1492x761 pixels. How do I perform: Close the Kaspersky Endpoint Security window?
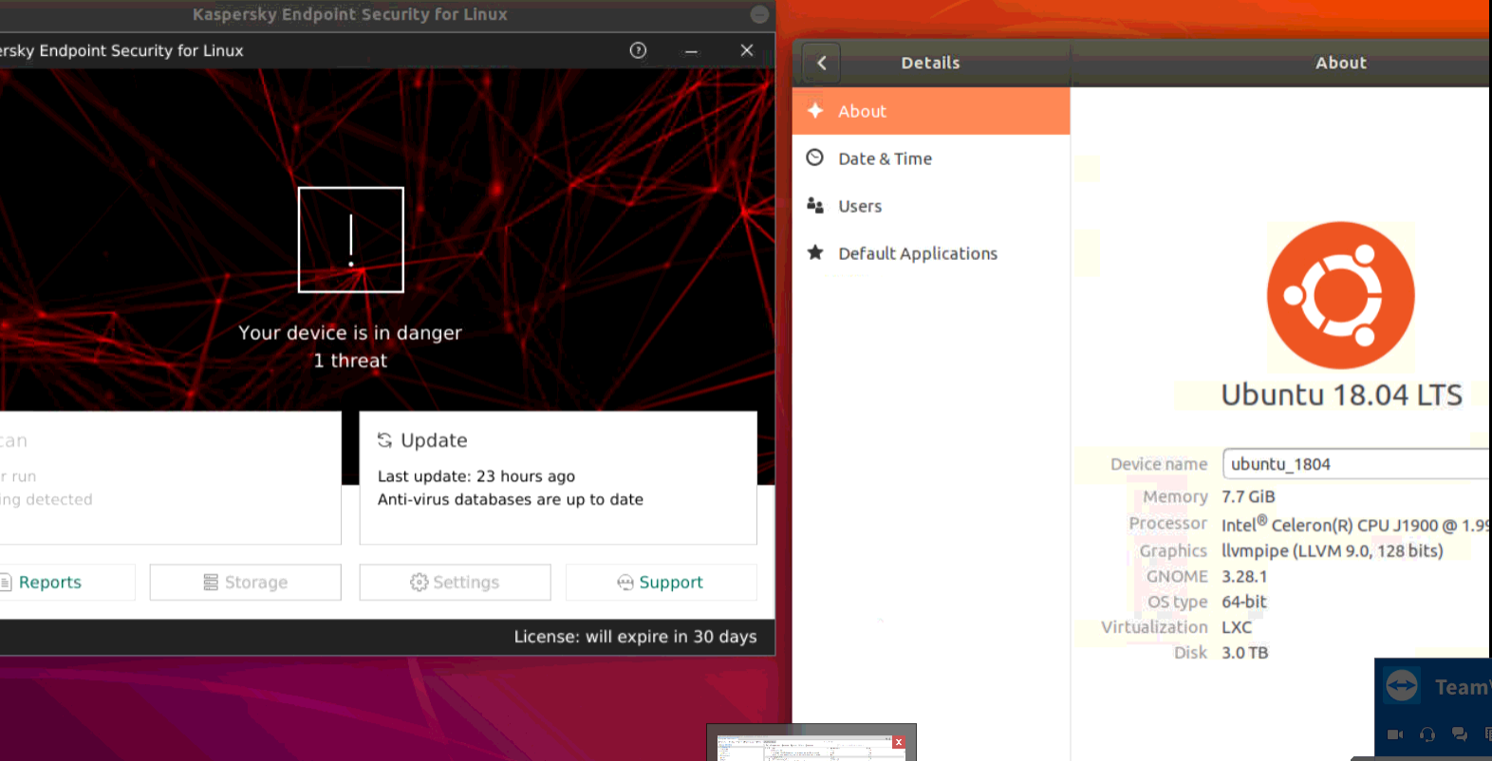tap(747, 50)
